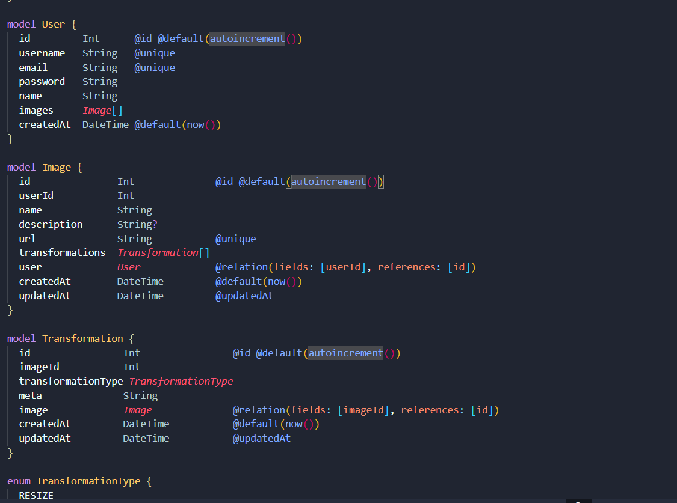The width and height of the screenshot is (677, 503).
Task: Select the 'username' field name
Action: pos(42,53)
